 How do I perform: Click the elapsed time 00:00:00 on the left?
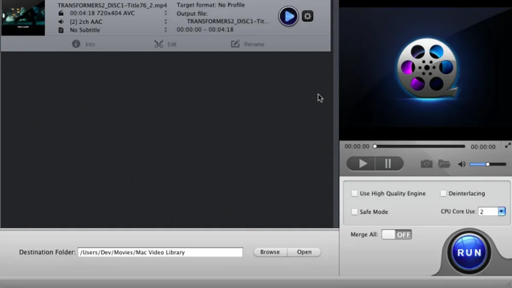pyautogui.click(x=357, y=146)
